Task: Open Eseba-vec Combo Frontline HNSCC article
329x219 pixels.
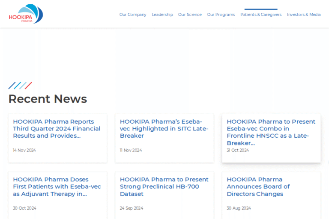Action: (271, 132)
